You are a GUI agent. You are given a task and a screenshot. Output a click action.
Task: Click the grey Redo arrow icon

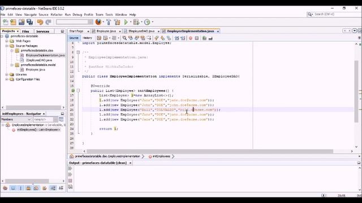pyautogui.click(x=48, y=22)
